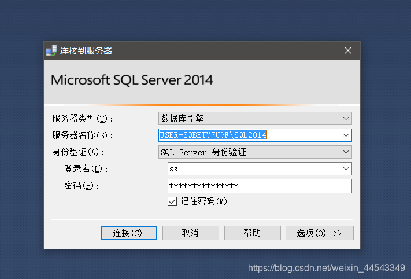
Task: Click the 服务器类型(T) label
Action: [x=83, y=119]
